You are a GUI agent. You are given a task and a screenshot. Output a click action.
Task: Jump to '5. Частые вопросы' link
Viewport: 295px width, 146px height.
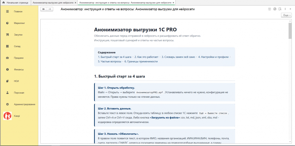(x=110, y=62)
